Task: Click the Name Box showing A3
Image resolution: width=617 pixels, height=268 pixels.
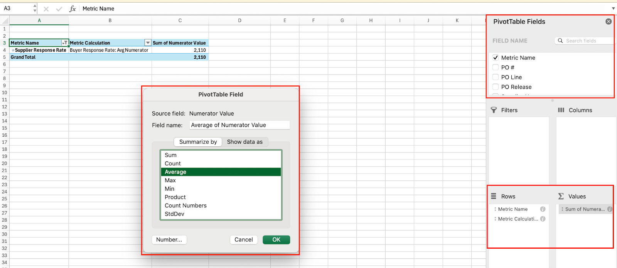Action: click(16, 8)
